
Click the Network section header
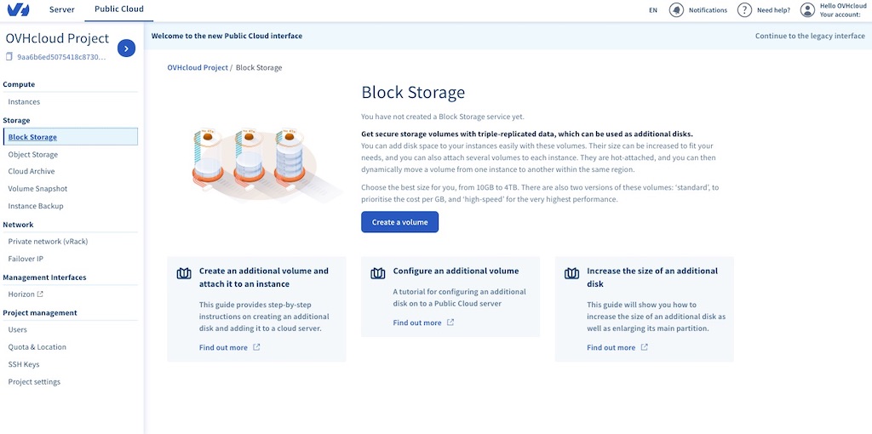coord(19,225)
